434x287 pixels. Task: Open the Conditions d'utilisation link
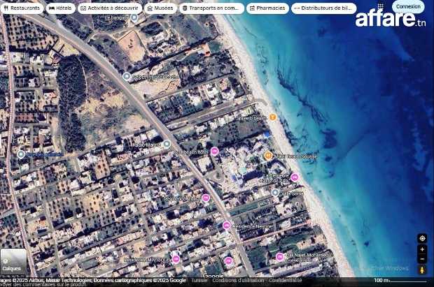pos(238,280)
